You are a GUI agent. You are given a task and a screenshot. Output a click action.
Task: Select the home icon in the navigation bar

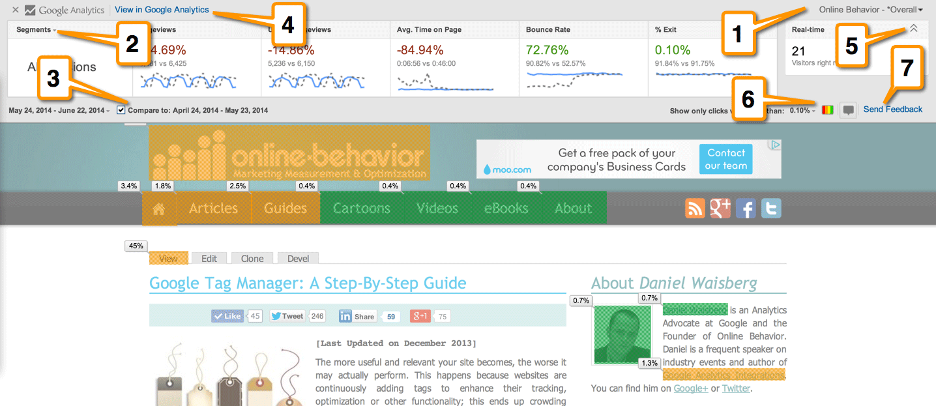point(159,208)
